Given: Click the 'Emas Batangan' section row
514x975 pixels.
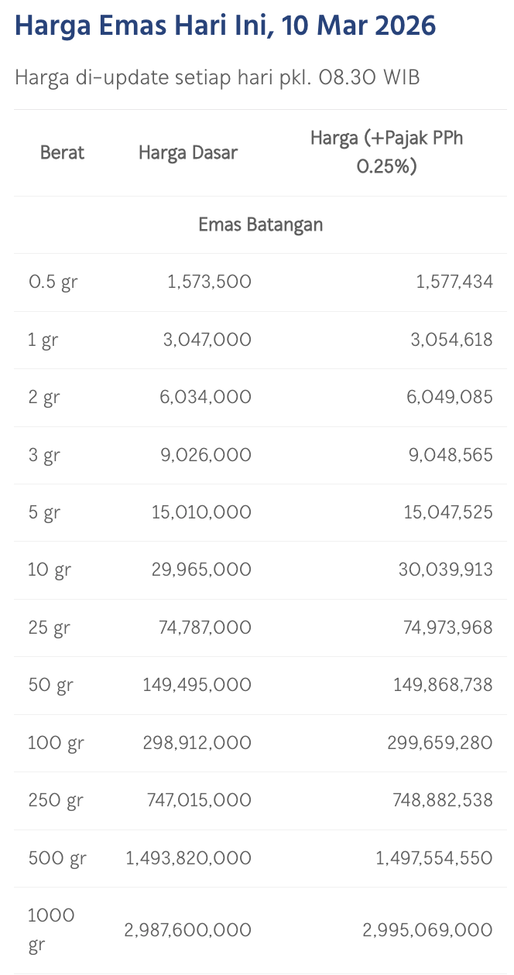Looking at the screenshot, I should (x=260, y=225).
